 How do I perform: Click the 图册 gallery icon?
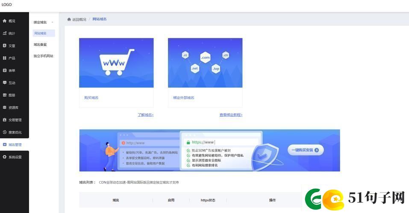pyautogui.click(x=4, y=95)
